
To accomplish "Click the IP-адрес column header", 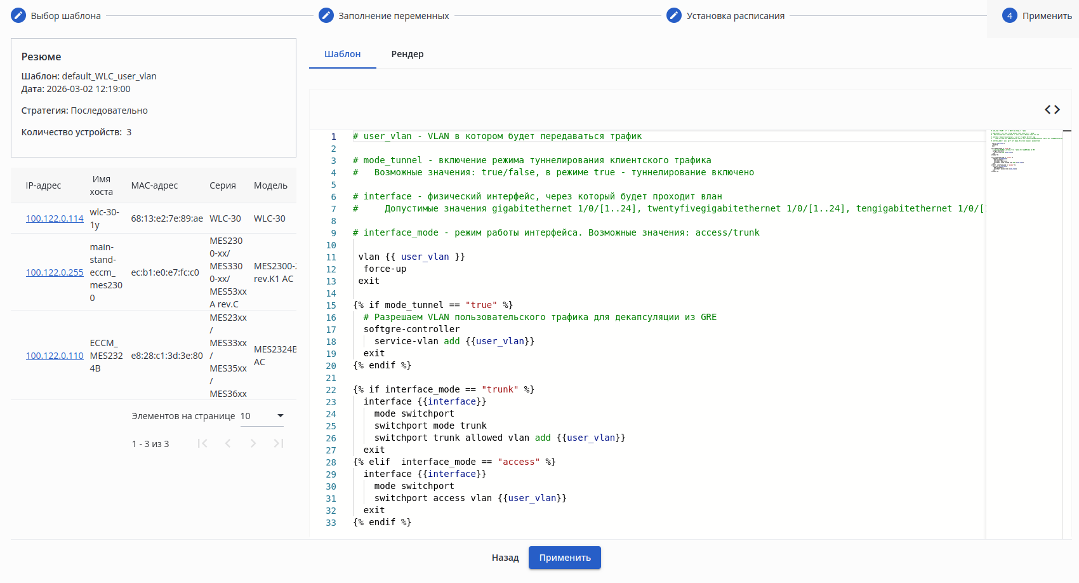I will pos(43,185).
